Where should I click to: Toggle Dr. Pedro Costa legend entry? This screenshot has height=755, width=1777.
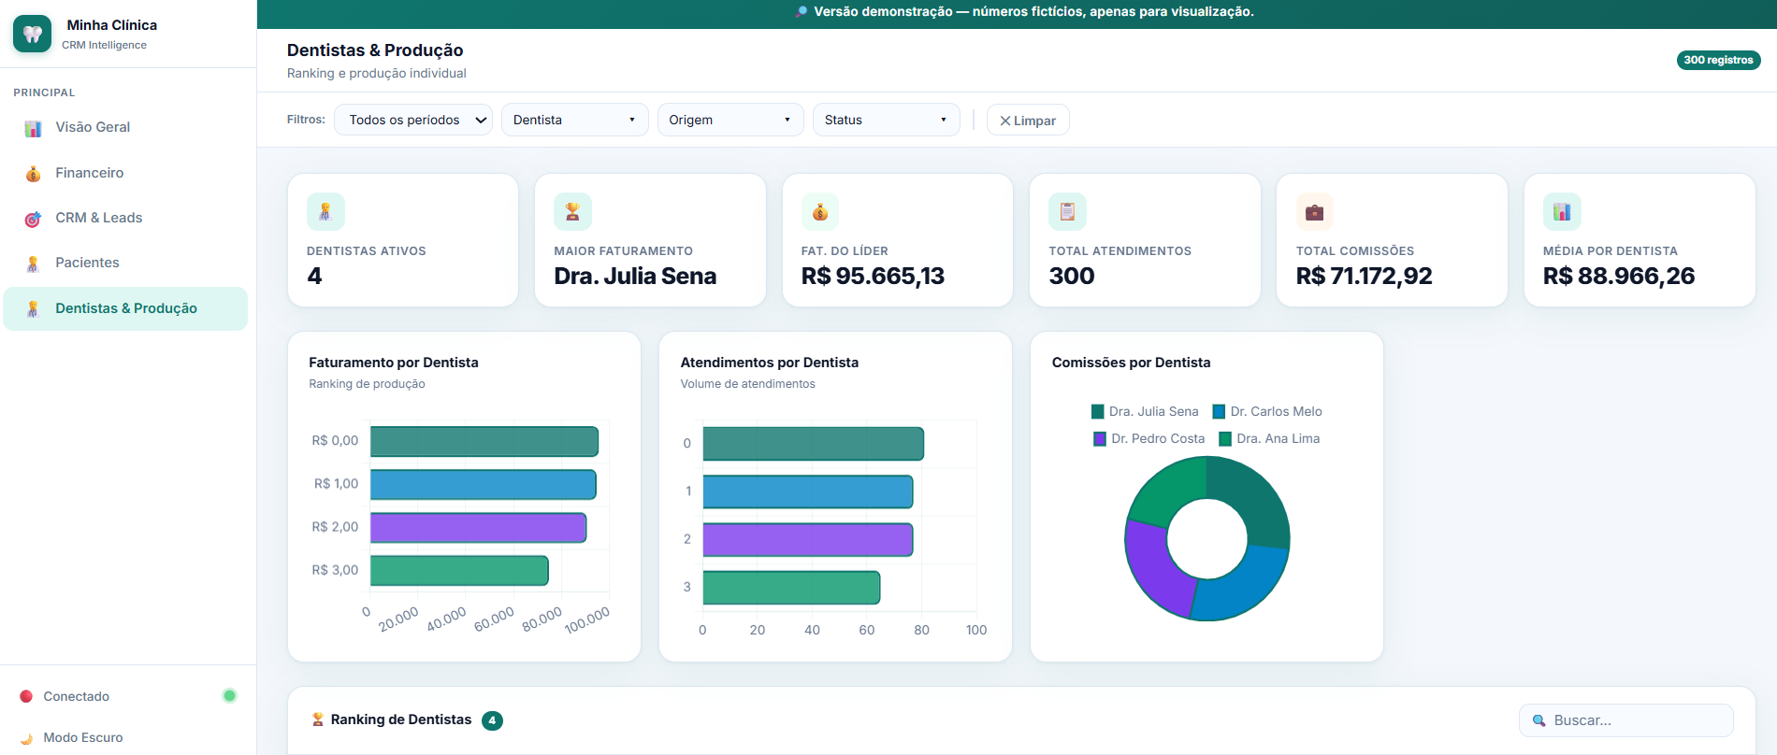pos(1149,438)
